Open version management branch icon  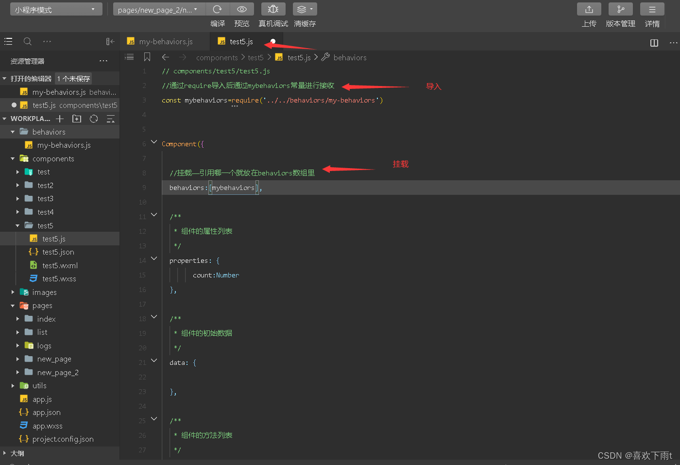(x=621, y=9)
